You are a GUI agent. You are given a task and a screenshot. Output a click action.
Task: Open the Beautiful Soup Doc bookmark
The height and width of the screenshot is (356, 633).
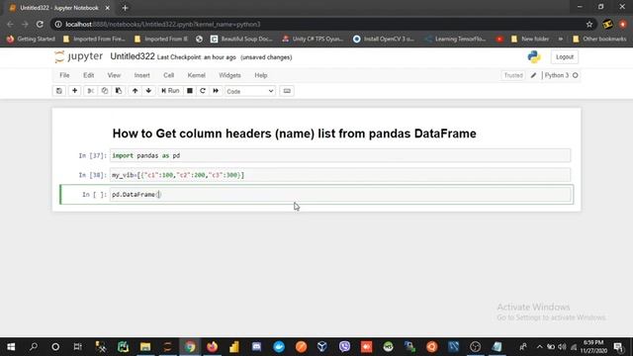click(241, 40)
